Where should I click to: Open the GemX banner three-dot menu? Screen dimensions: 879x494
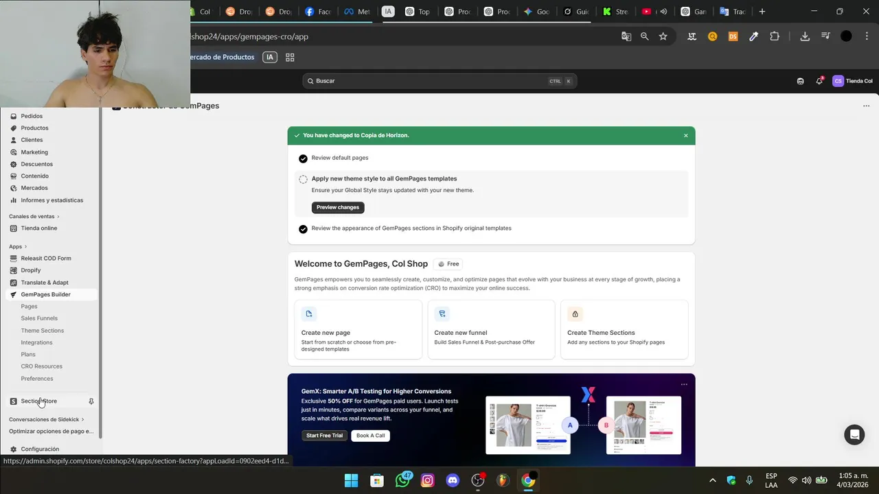click(x=684, y=385)
